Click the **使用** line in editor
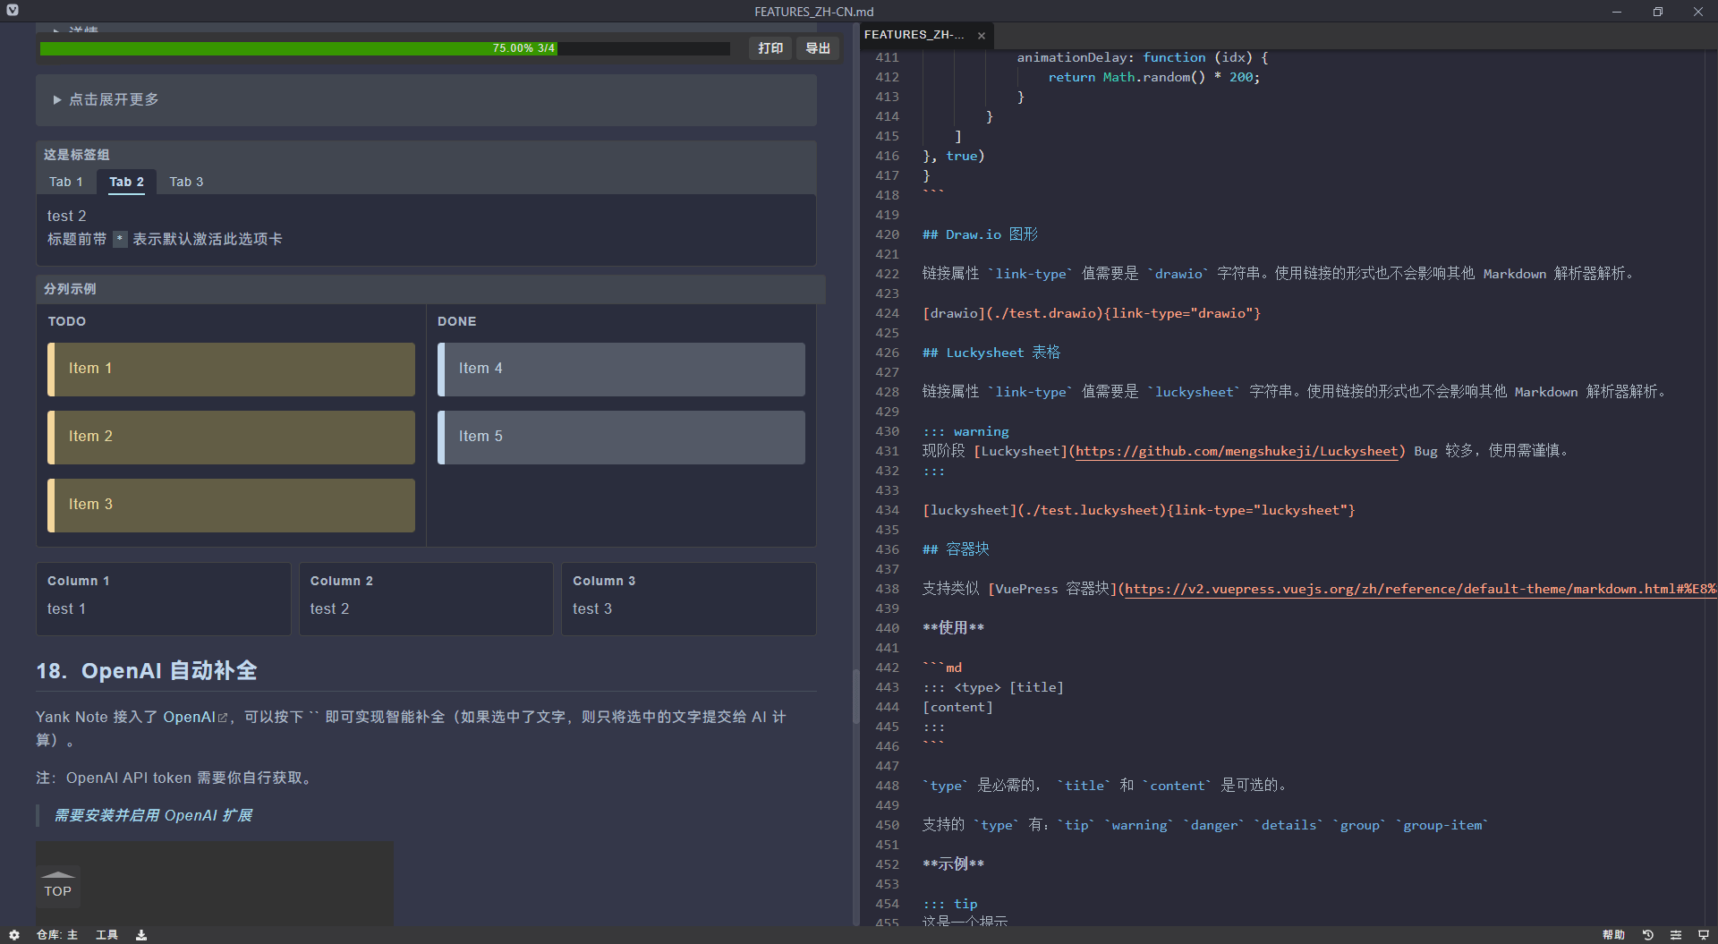This screenshot has width=1718, height=944. pos(953,628)
